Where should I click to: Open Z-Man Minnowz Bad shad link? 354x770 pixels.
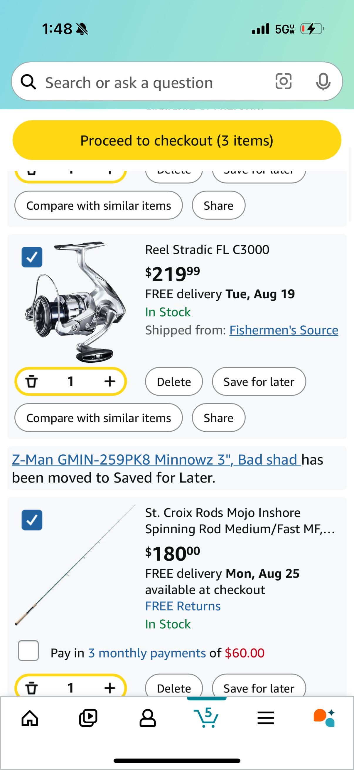tap(156, 460)
